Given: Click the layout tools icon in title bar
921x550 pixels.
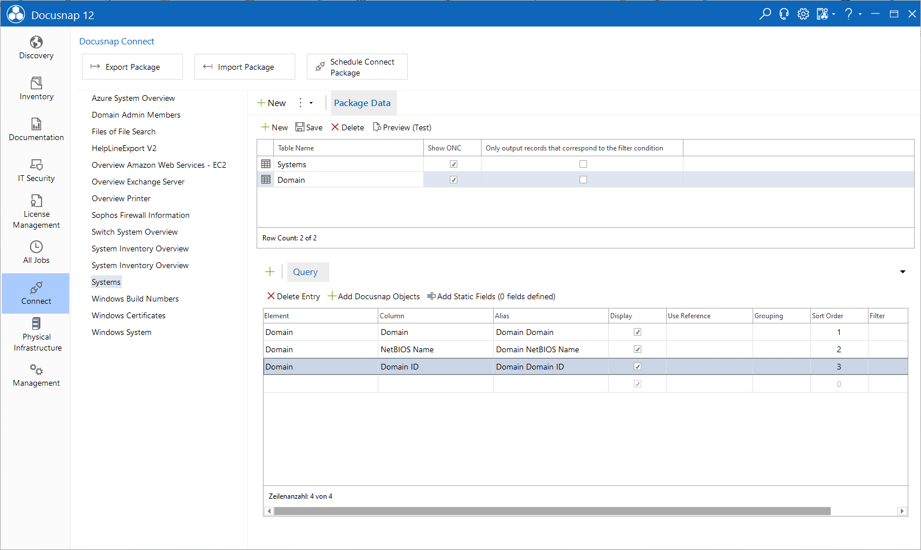Looking at the screenshot, I should [x=822, y=14].
